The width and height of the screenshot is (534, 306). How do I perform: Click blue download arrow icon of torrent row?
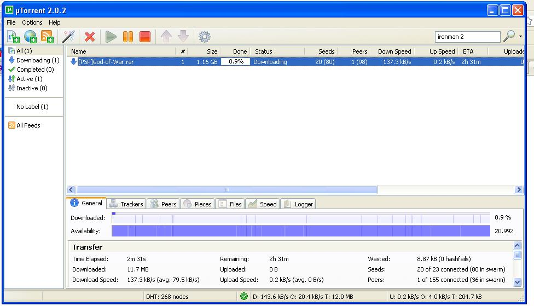coord(73,62)
